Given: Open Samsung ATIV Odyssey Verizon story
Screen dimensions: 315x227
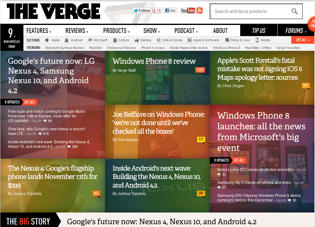Looking at the screenshot, I should click(259, 198).
